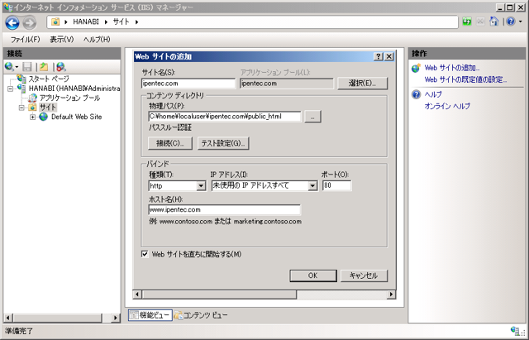Click the globe icon beside Web サイトの追加
Screen dimensions: 529x340
[x=417, y=68]
